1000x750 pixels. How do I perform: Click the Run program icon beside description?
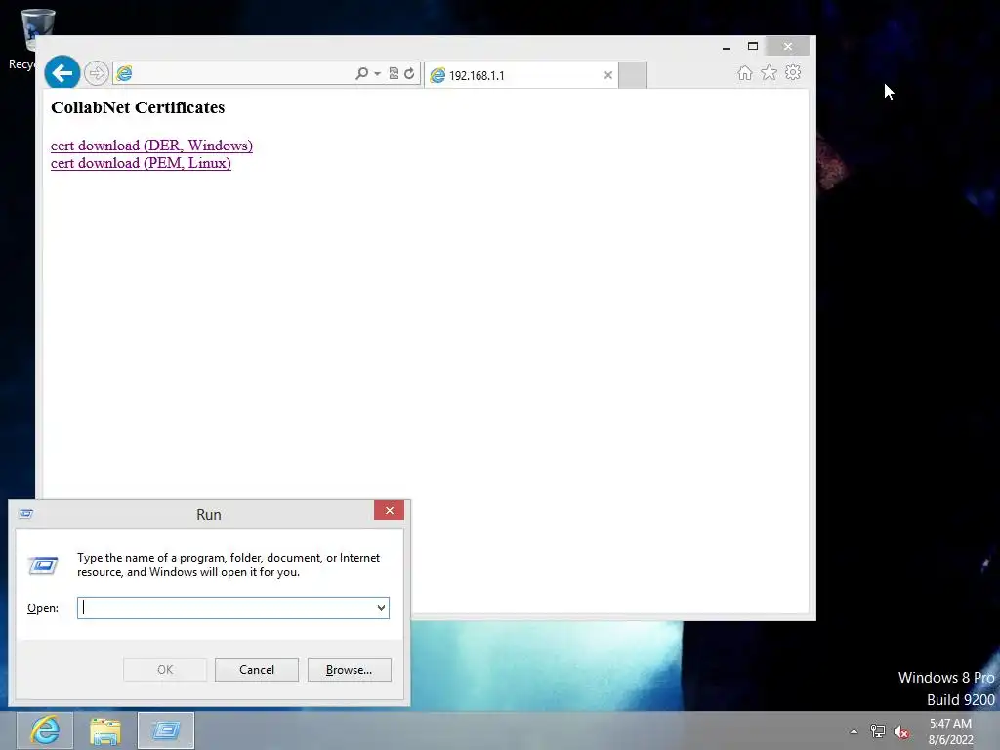click(x=43, y=565)
